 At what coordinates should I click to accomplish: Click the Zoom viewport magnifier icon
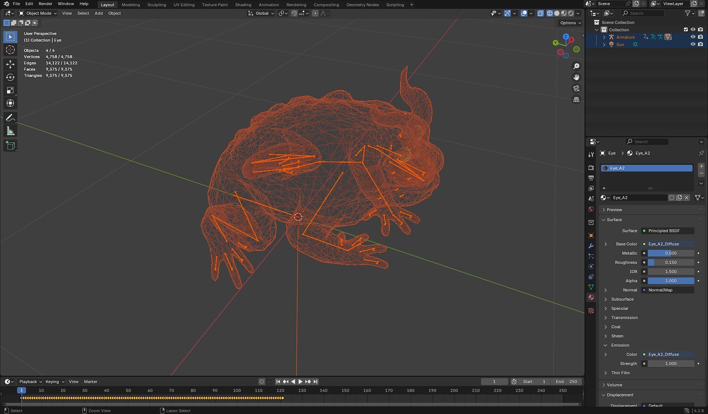(576, 66)
